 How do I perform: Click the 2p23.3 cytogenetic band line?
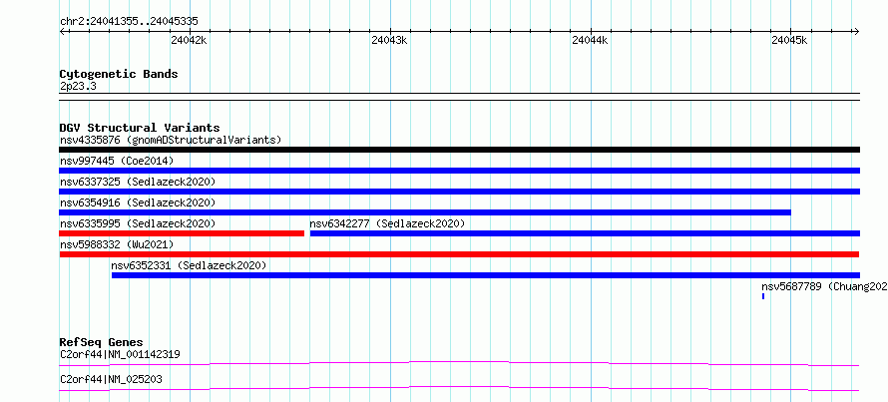click(459, 96)
